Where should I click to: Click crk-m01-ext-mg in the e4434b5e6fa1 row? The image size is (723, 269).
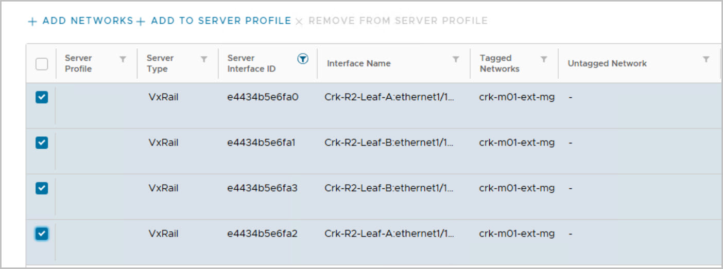tap(517, 142)
